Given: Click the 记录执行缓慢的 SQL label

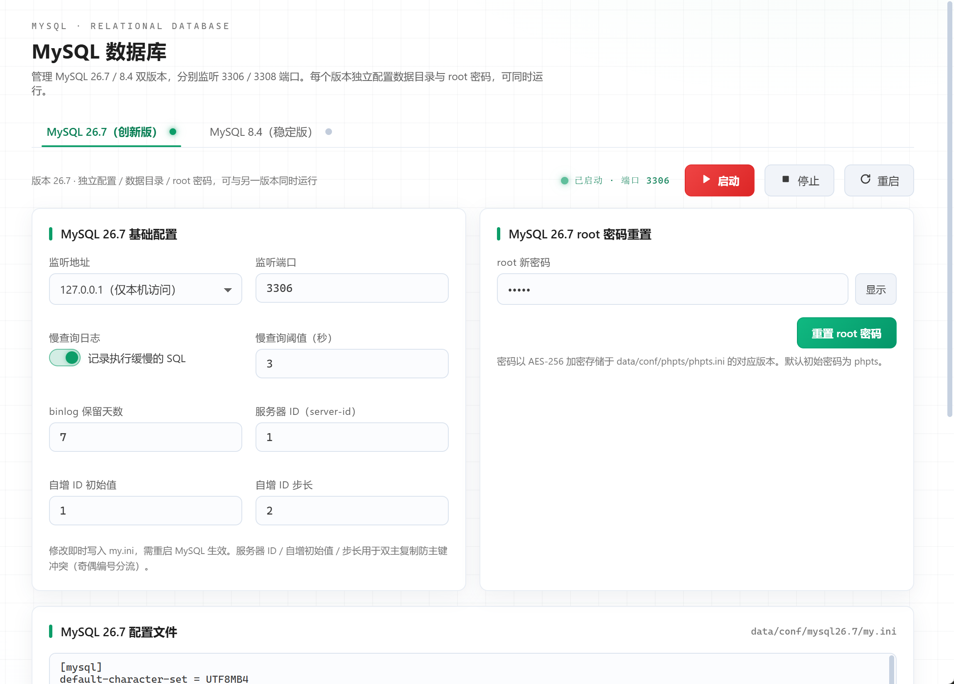Looking at the screenshot, I should pos(137,358).
